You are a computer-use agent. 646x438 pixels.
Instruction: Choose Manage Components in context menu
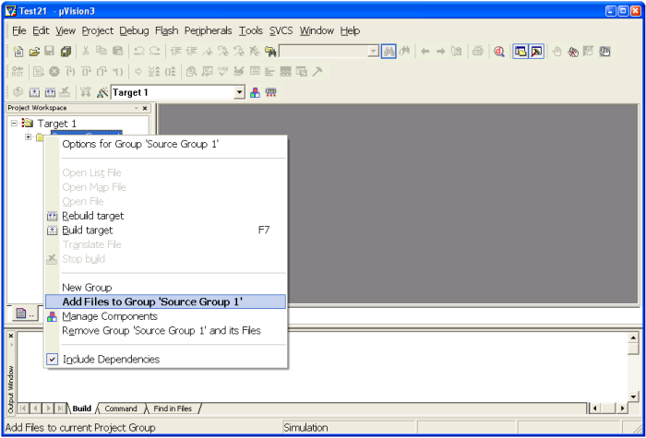pos(165,316)
